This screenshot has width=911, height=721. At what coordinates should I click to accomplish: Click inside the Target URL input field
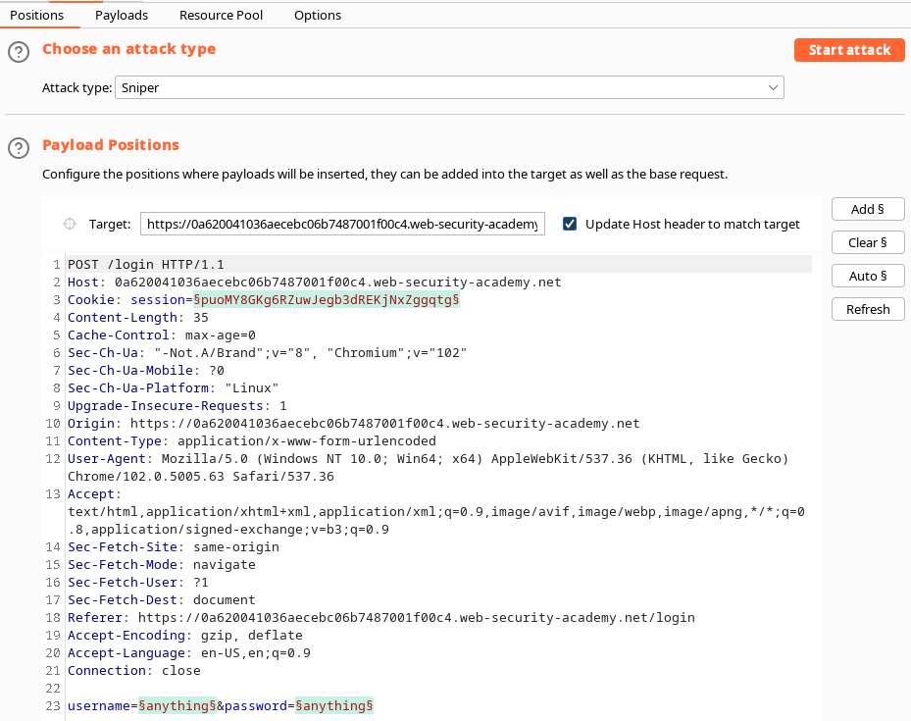[x=343, y=224]
